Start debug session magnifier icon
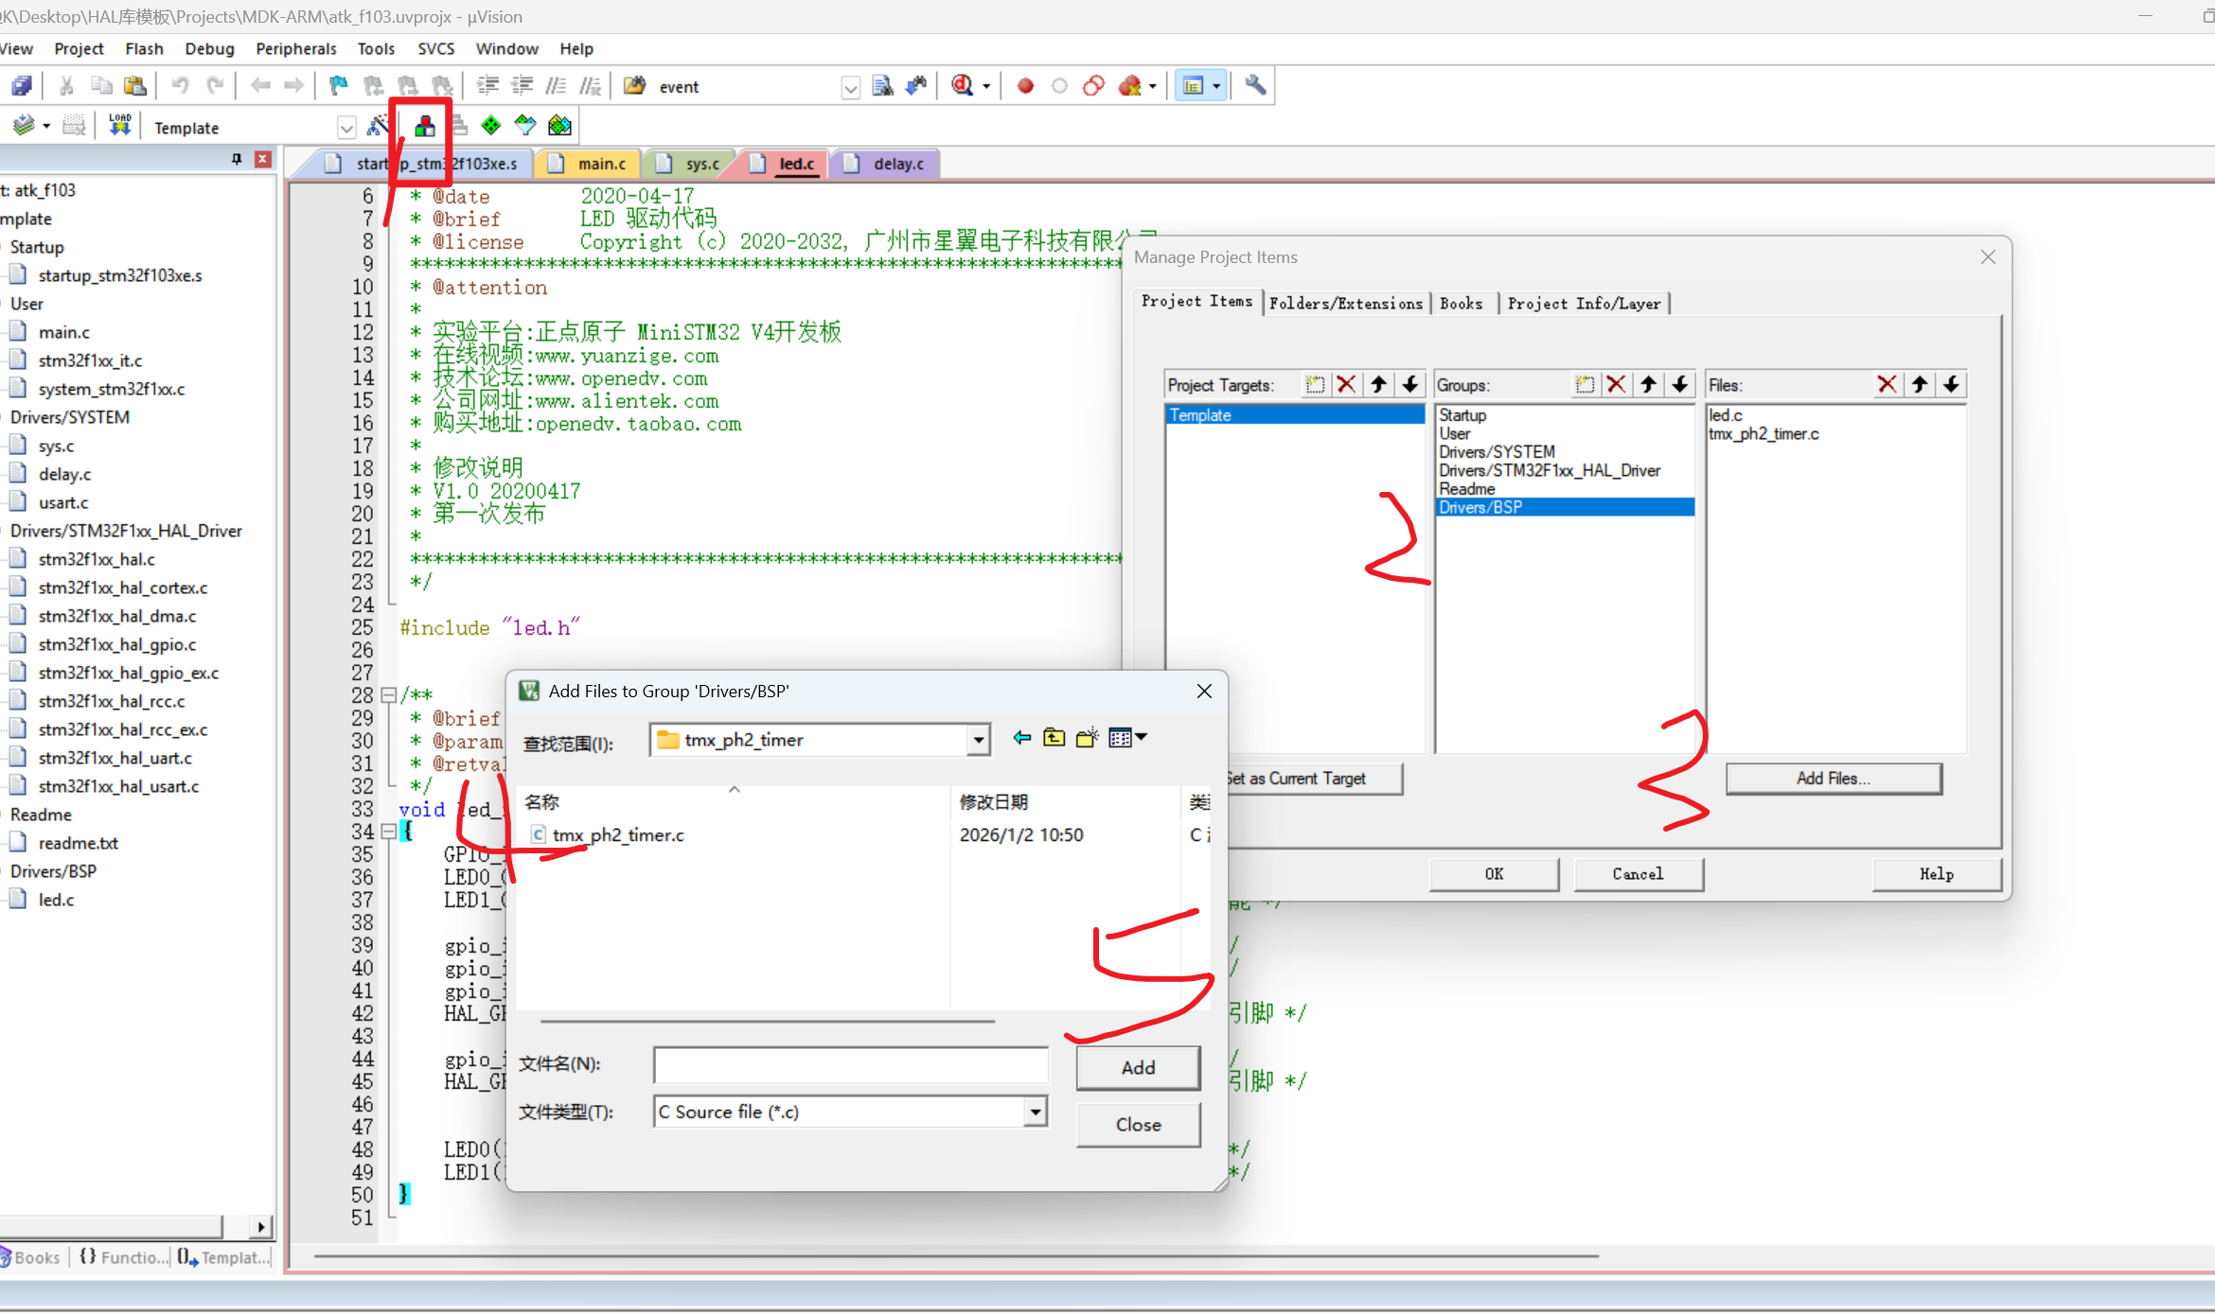The height and width of the screenshot is (1315, 2215). pyautogui.click(x=963, y=86)
